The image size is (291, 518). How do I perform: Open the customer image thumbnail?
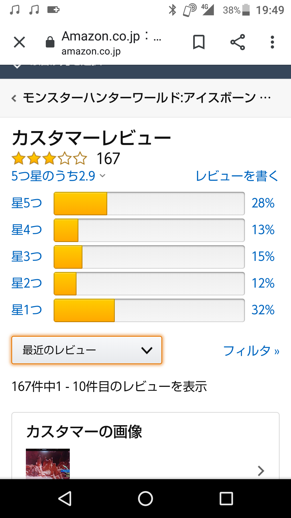click(48, 464)
